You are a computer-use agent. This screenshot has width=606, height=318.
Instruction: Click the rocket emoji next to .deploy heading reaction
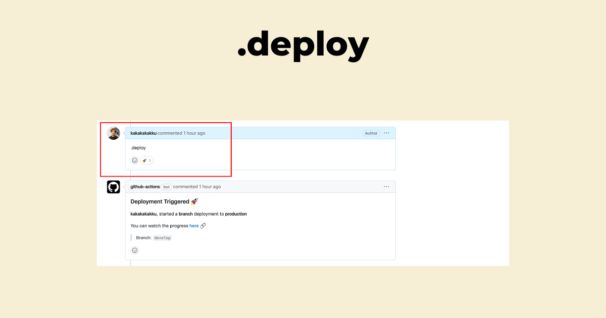tap(144, 160)
